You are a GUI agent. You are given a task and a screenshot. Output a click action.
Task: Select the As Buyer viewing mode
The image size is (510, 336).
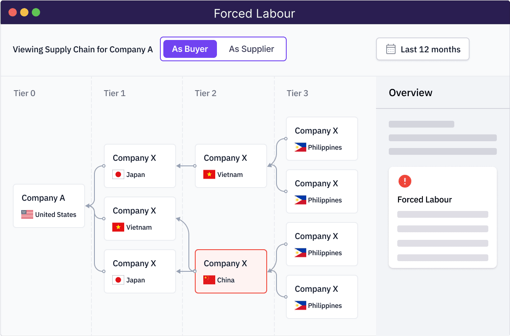click(189, 49)
